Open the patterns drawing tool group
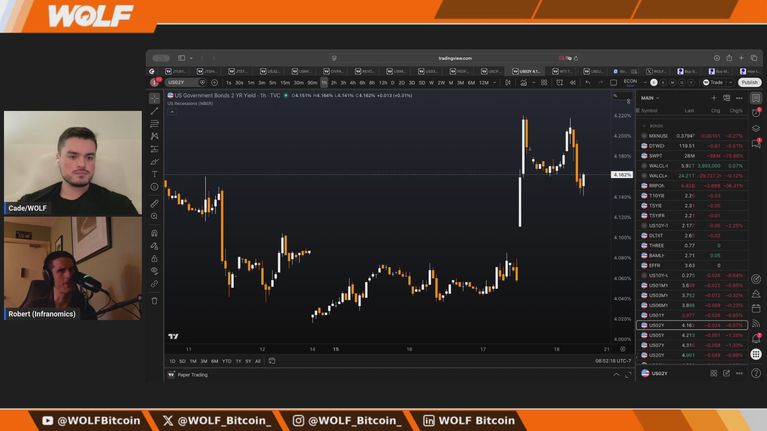 tap(155, 136)
